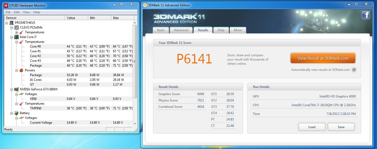Toggle Automatically view results at 3DMark.com checkbox

pyautogui.click(x=354, y=70)
